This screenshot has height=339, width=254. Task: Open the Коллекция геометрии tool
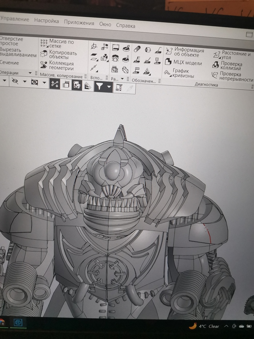coord(57,65)
